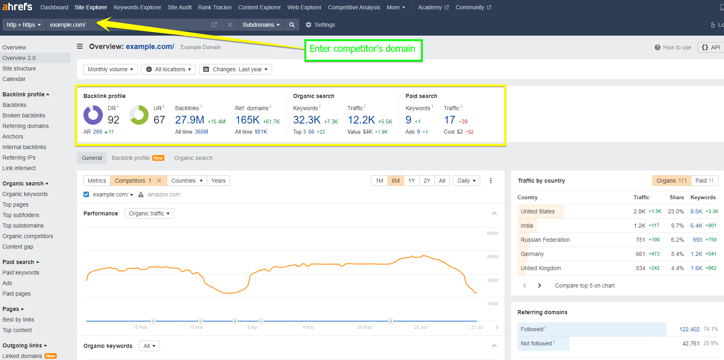Click the Ahrefs logo
Image resolution: width=724 pixels, height=360 pixels.
pos(17,7)
